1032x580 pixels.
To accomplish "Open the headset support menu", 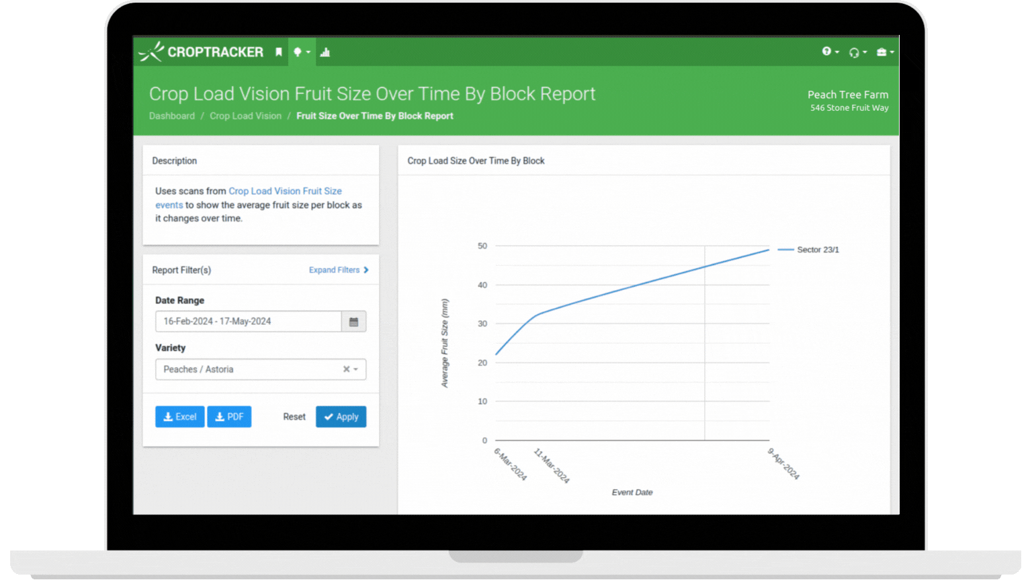I will (857, 52).
